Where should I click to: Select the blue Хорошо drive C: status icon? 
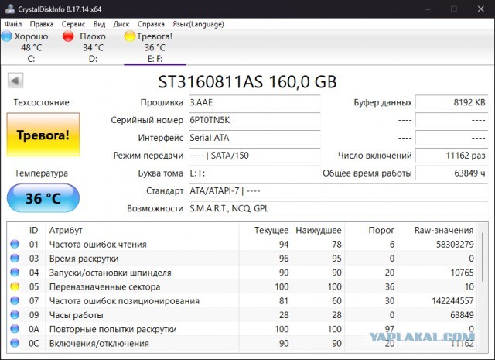pos(7,36)
